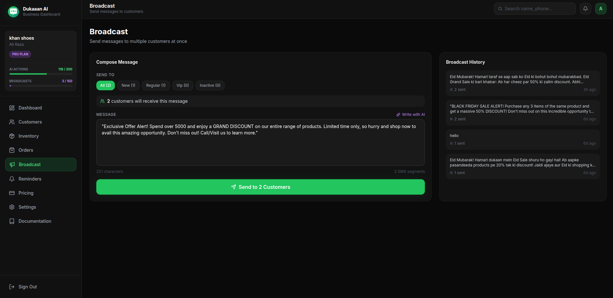Enable the Inactive (0) recipient filter
613x298 pixels.
(x=210, y=85)
